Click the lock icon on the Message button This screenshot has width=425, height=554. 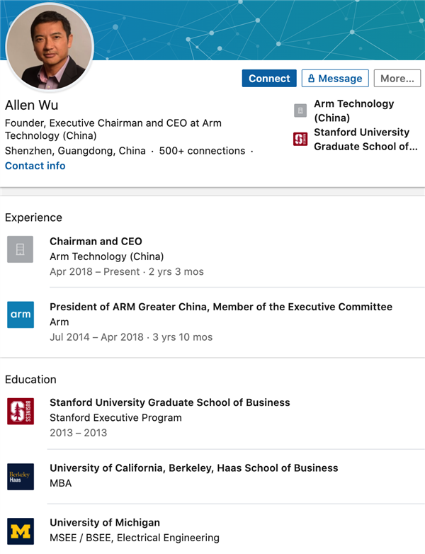click(311, 79)
